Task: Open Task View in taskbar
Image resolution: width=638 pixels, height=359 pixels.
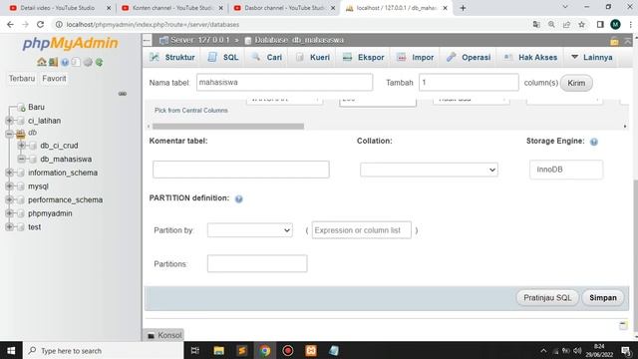Action: pyautogui.click(x=195, y=350)
